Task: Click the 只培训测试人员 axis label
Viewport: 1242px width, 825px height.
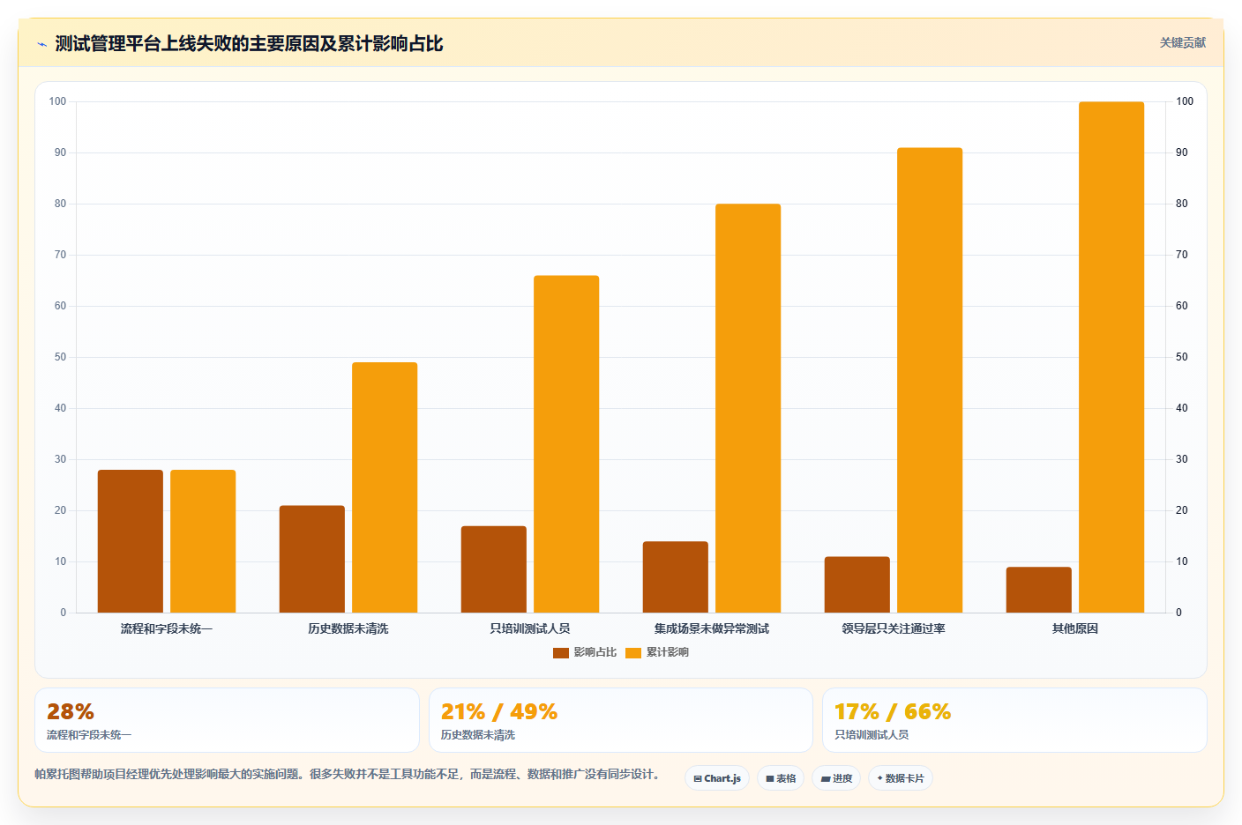Action: (530, 628)
